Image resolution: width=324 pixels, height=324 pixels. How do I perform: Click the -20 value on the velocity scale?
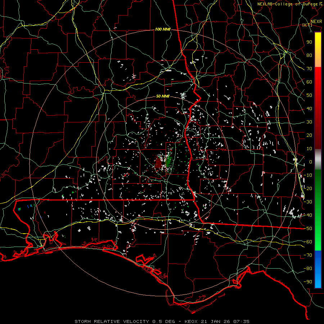coord(308,189)
